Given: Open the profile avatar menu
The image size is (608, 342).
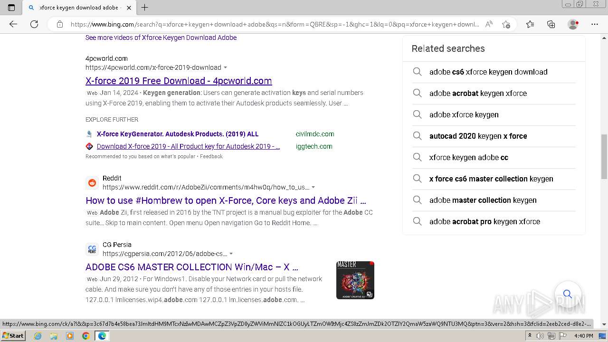Looking at the screenshot, I should [573, 24].
